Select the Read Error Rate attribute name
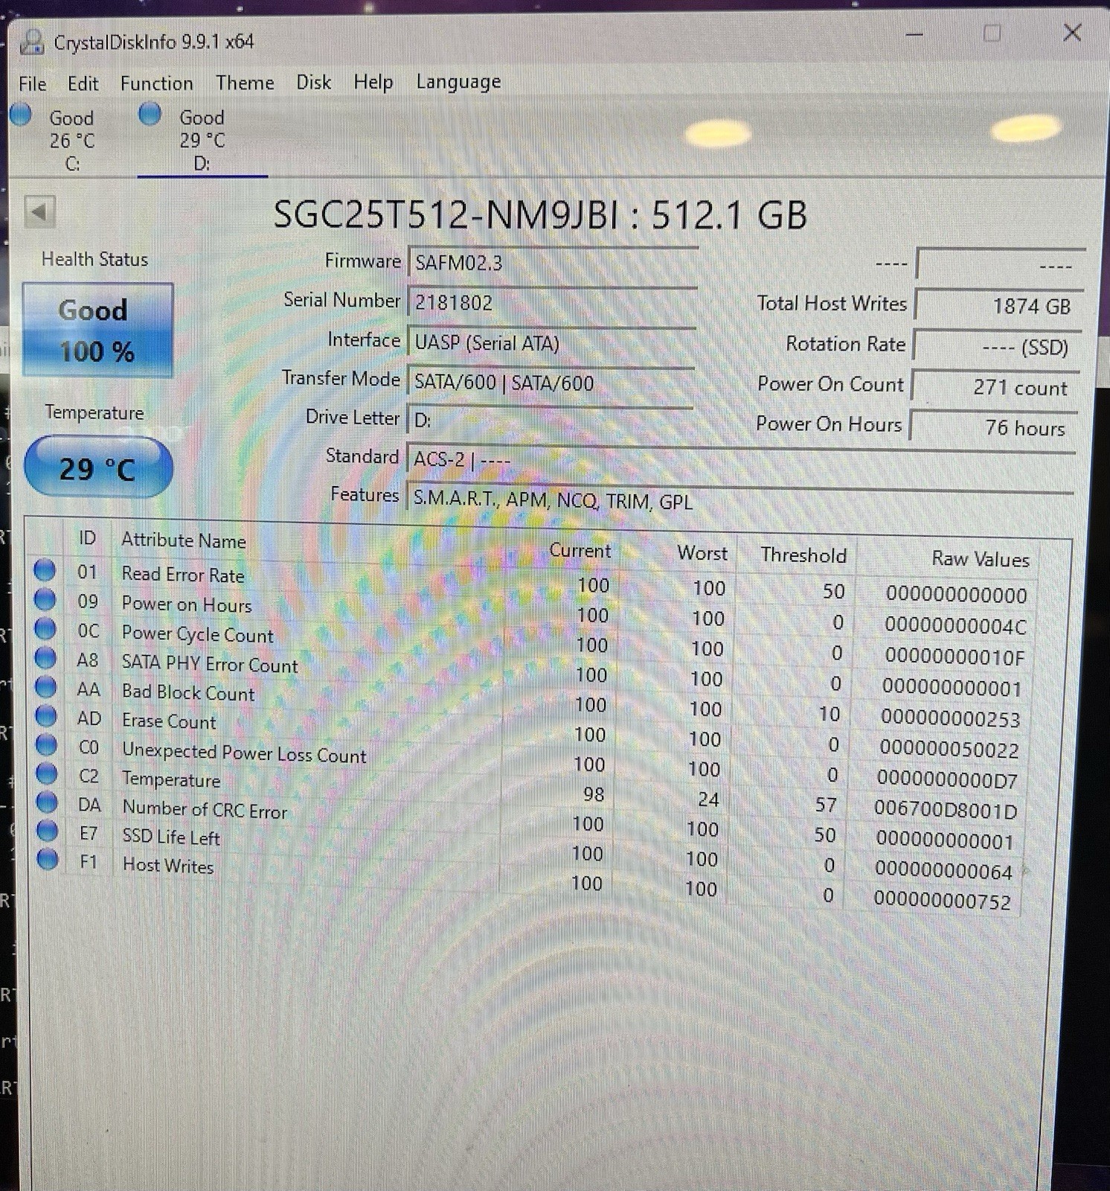This screenshot has width=1110, height=1191. (183, 575)
